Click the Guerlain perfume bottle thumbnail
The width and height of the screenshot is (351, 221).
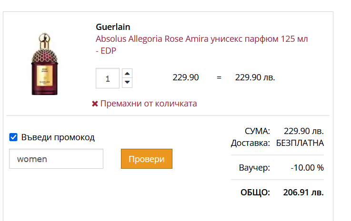(x=44, y=64)
